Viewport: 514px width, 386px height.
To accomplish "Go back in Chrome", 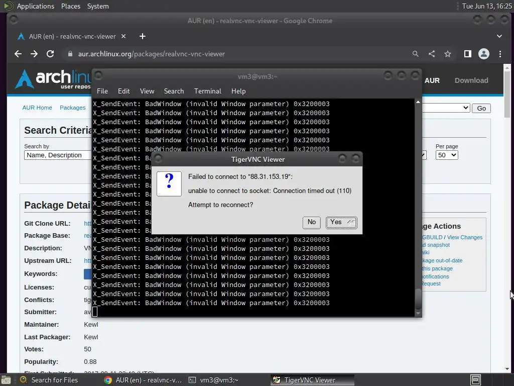I will pyautogui.click(x=18, y=54).
